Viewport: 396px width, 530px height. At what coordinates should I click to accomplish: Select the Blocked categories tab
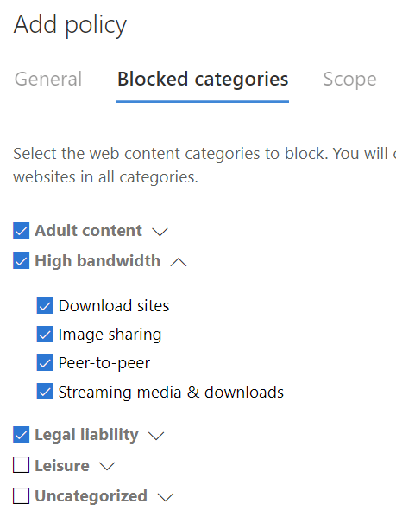pos(203,80)
